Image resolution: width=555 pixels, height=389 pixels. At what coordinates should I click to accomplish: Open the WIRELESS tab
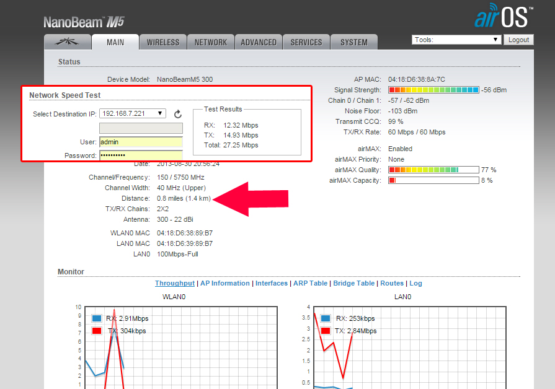click(x=163, y=42)
